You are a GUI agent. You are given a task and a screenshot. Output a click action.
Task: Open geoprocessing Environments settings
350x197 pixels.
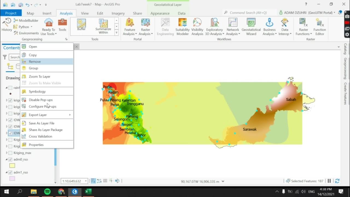pyautogui.click(x=26, y=33)
